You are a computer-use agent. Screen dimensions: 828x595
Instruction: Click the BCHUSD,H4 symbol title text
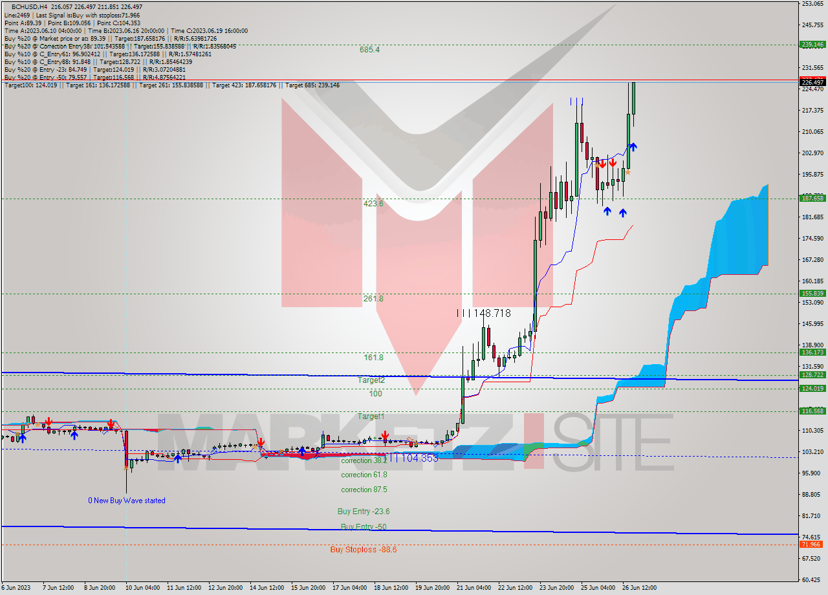tap(30, 6)
